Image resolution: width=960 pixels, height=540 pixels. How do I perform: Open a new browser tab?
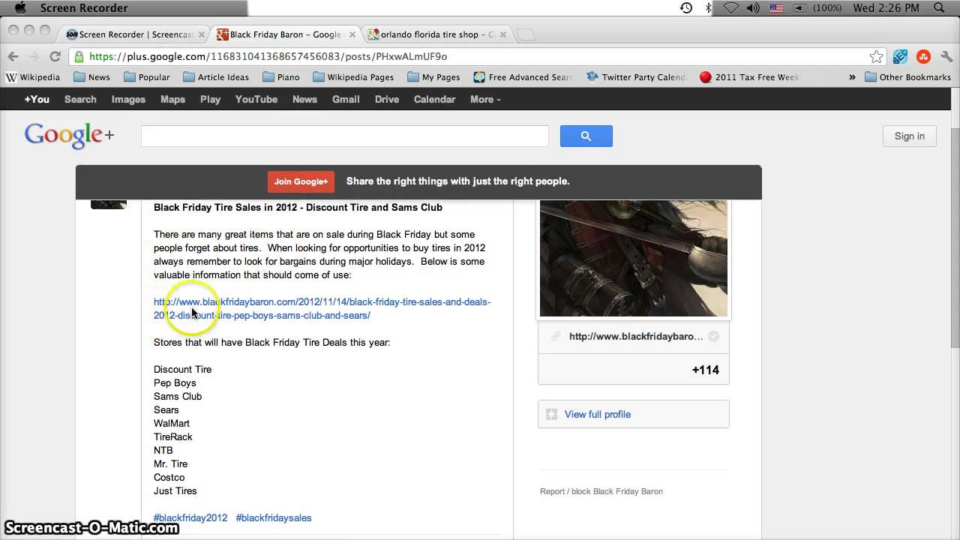pos(526,34)
